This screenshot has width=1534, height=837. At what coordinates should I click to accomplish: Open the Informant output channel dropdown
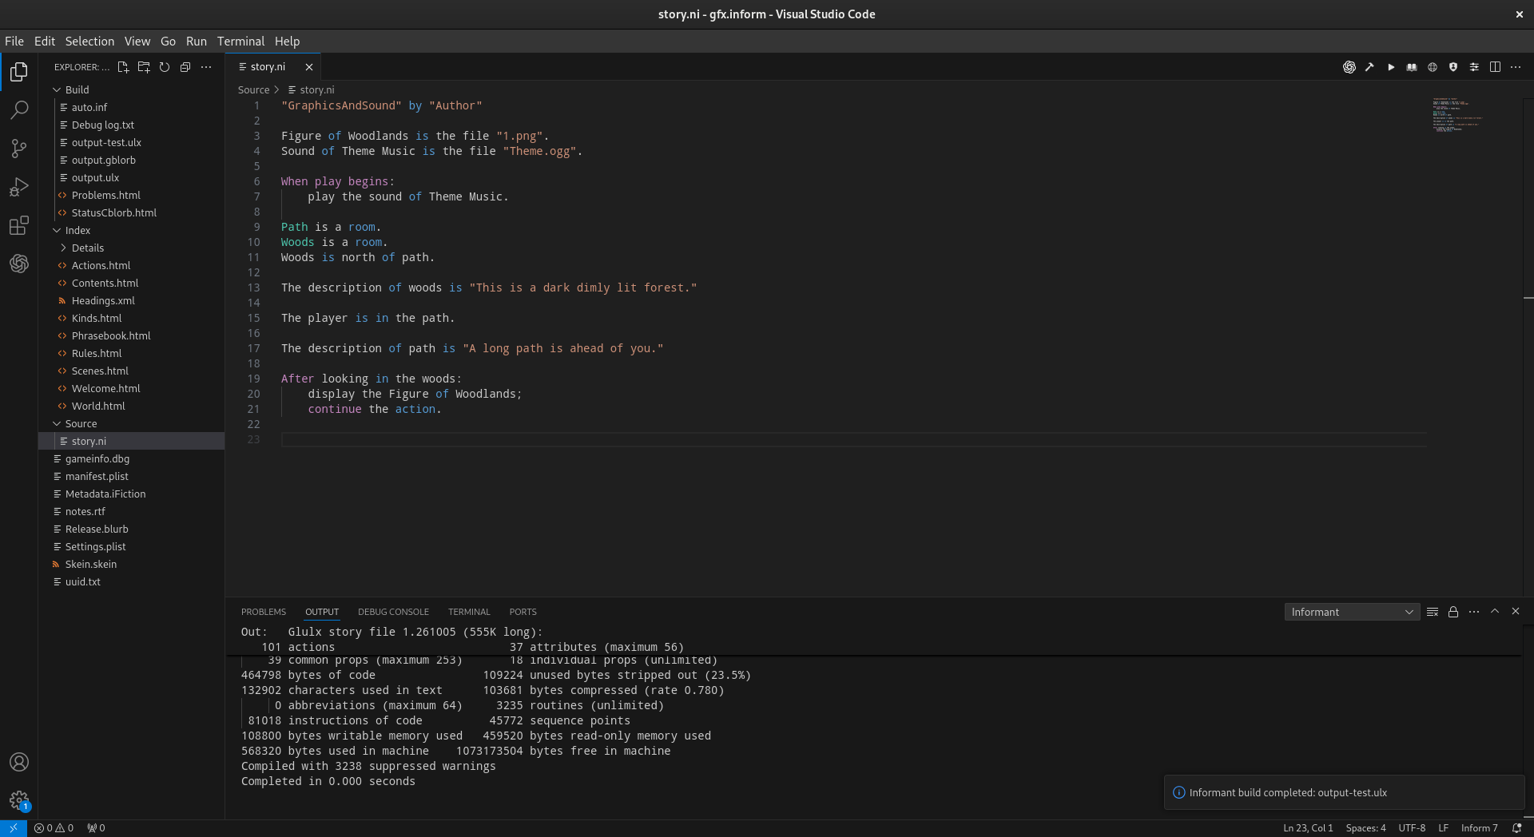[x=1352, y=612]
